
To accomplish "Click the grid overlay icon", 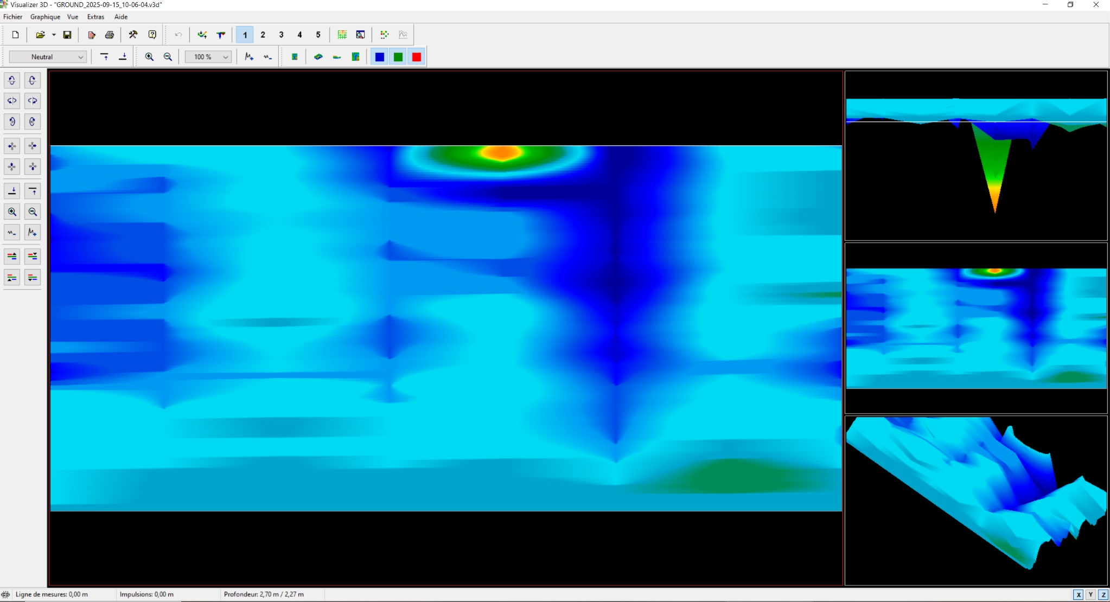I will click(x=342, y=35).
